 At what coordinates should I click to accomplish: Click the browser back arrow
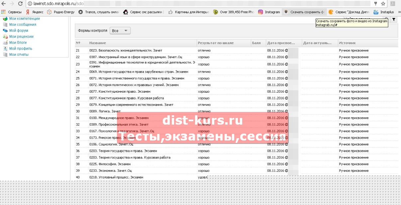pos(4,4)
